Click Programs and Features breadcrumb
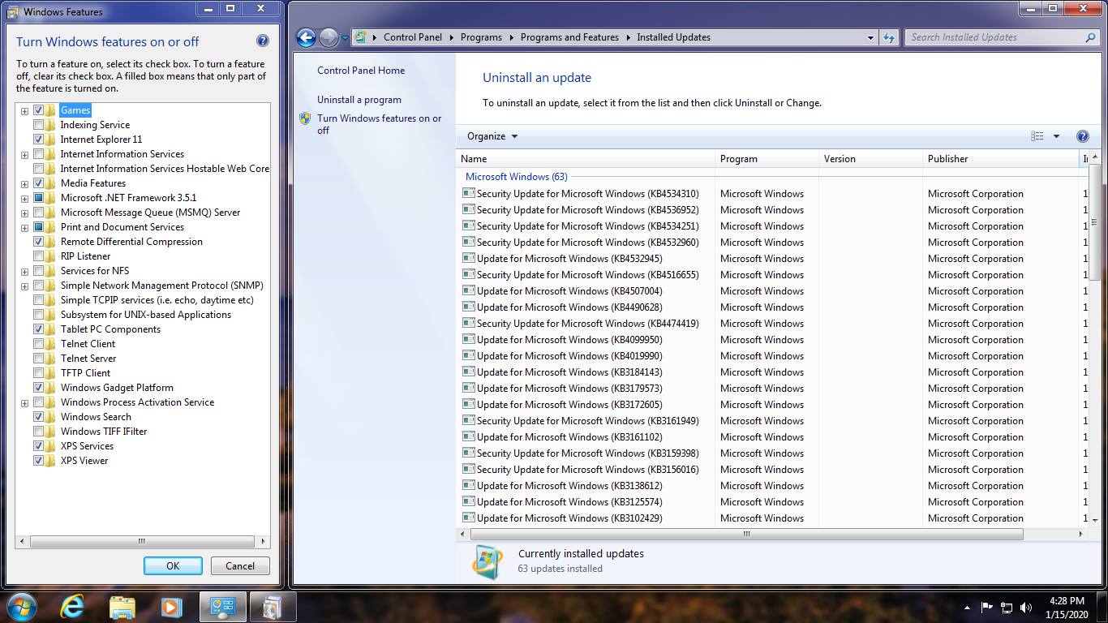This screenshot has height=623, width=1108. pyautogui.click(x=569, y=37)
